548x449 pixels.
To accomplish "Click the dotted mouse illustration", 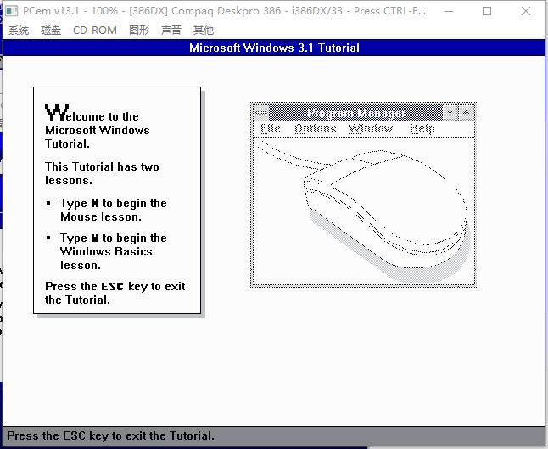I will coord(363,211).
